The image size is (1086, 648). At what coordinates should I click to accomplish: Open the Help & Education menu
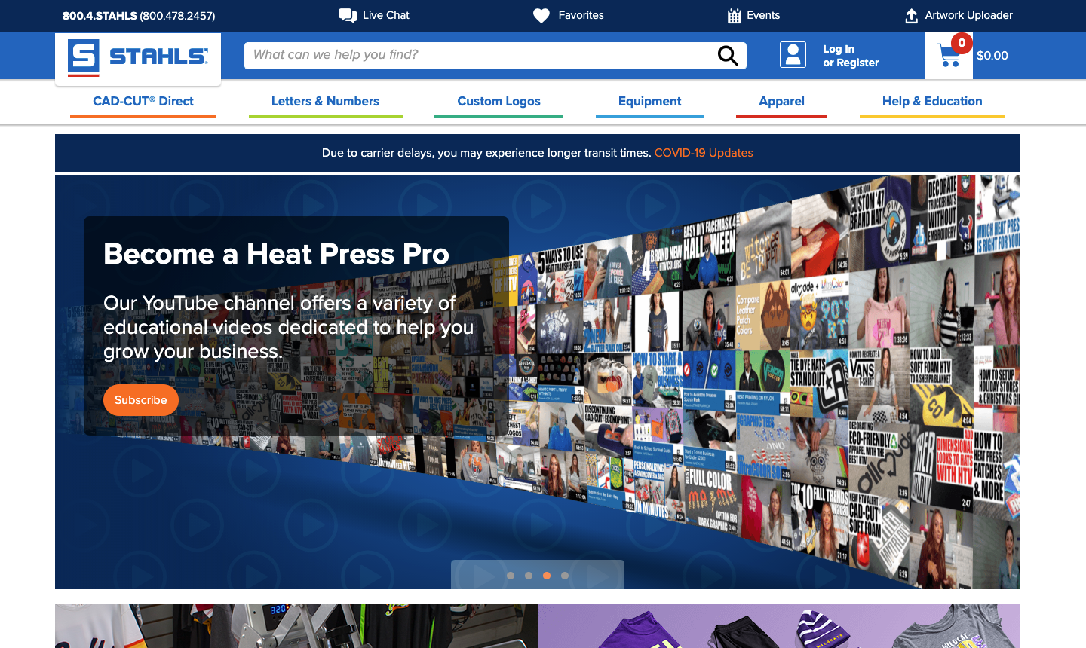click(932, 102)
